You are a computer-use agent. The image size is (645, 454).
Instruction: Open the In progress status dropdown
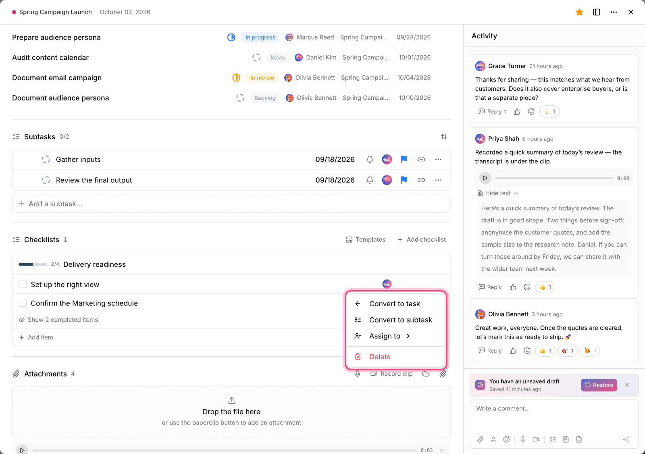point(260,38)
